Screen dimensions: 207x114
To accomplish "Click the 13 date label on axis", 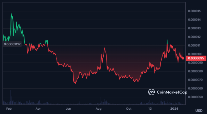I will tap(150, 109).
